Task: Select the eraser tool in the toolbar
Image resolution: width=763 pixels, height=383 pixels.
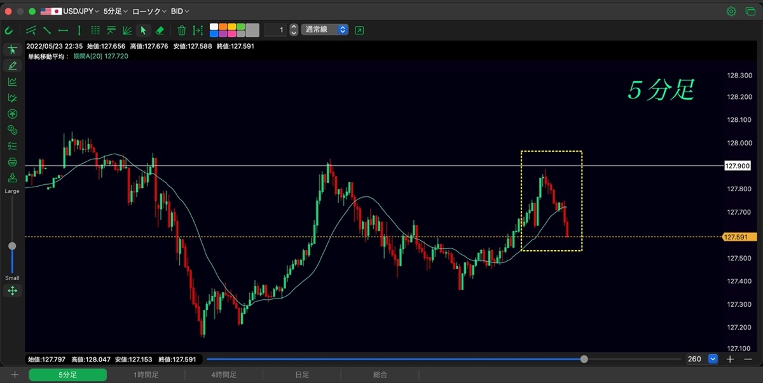Action: [160, 30]
